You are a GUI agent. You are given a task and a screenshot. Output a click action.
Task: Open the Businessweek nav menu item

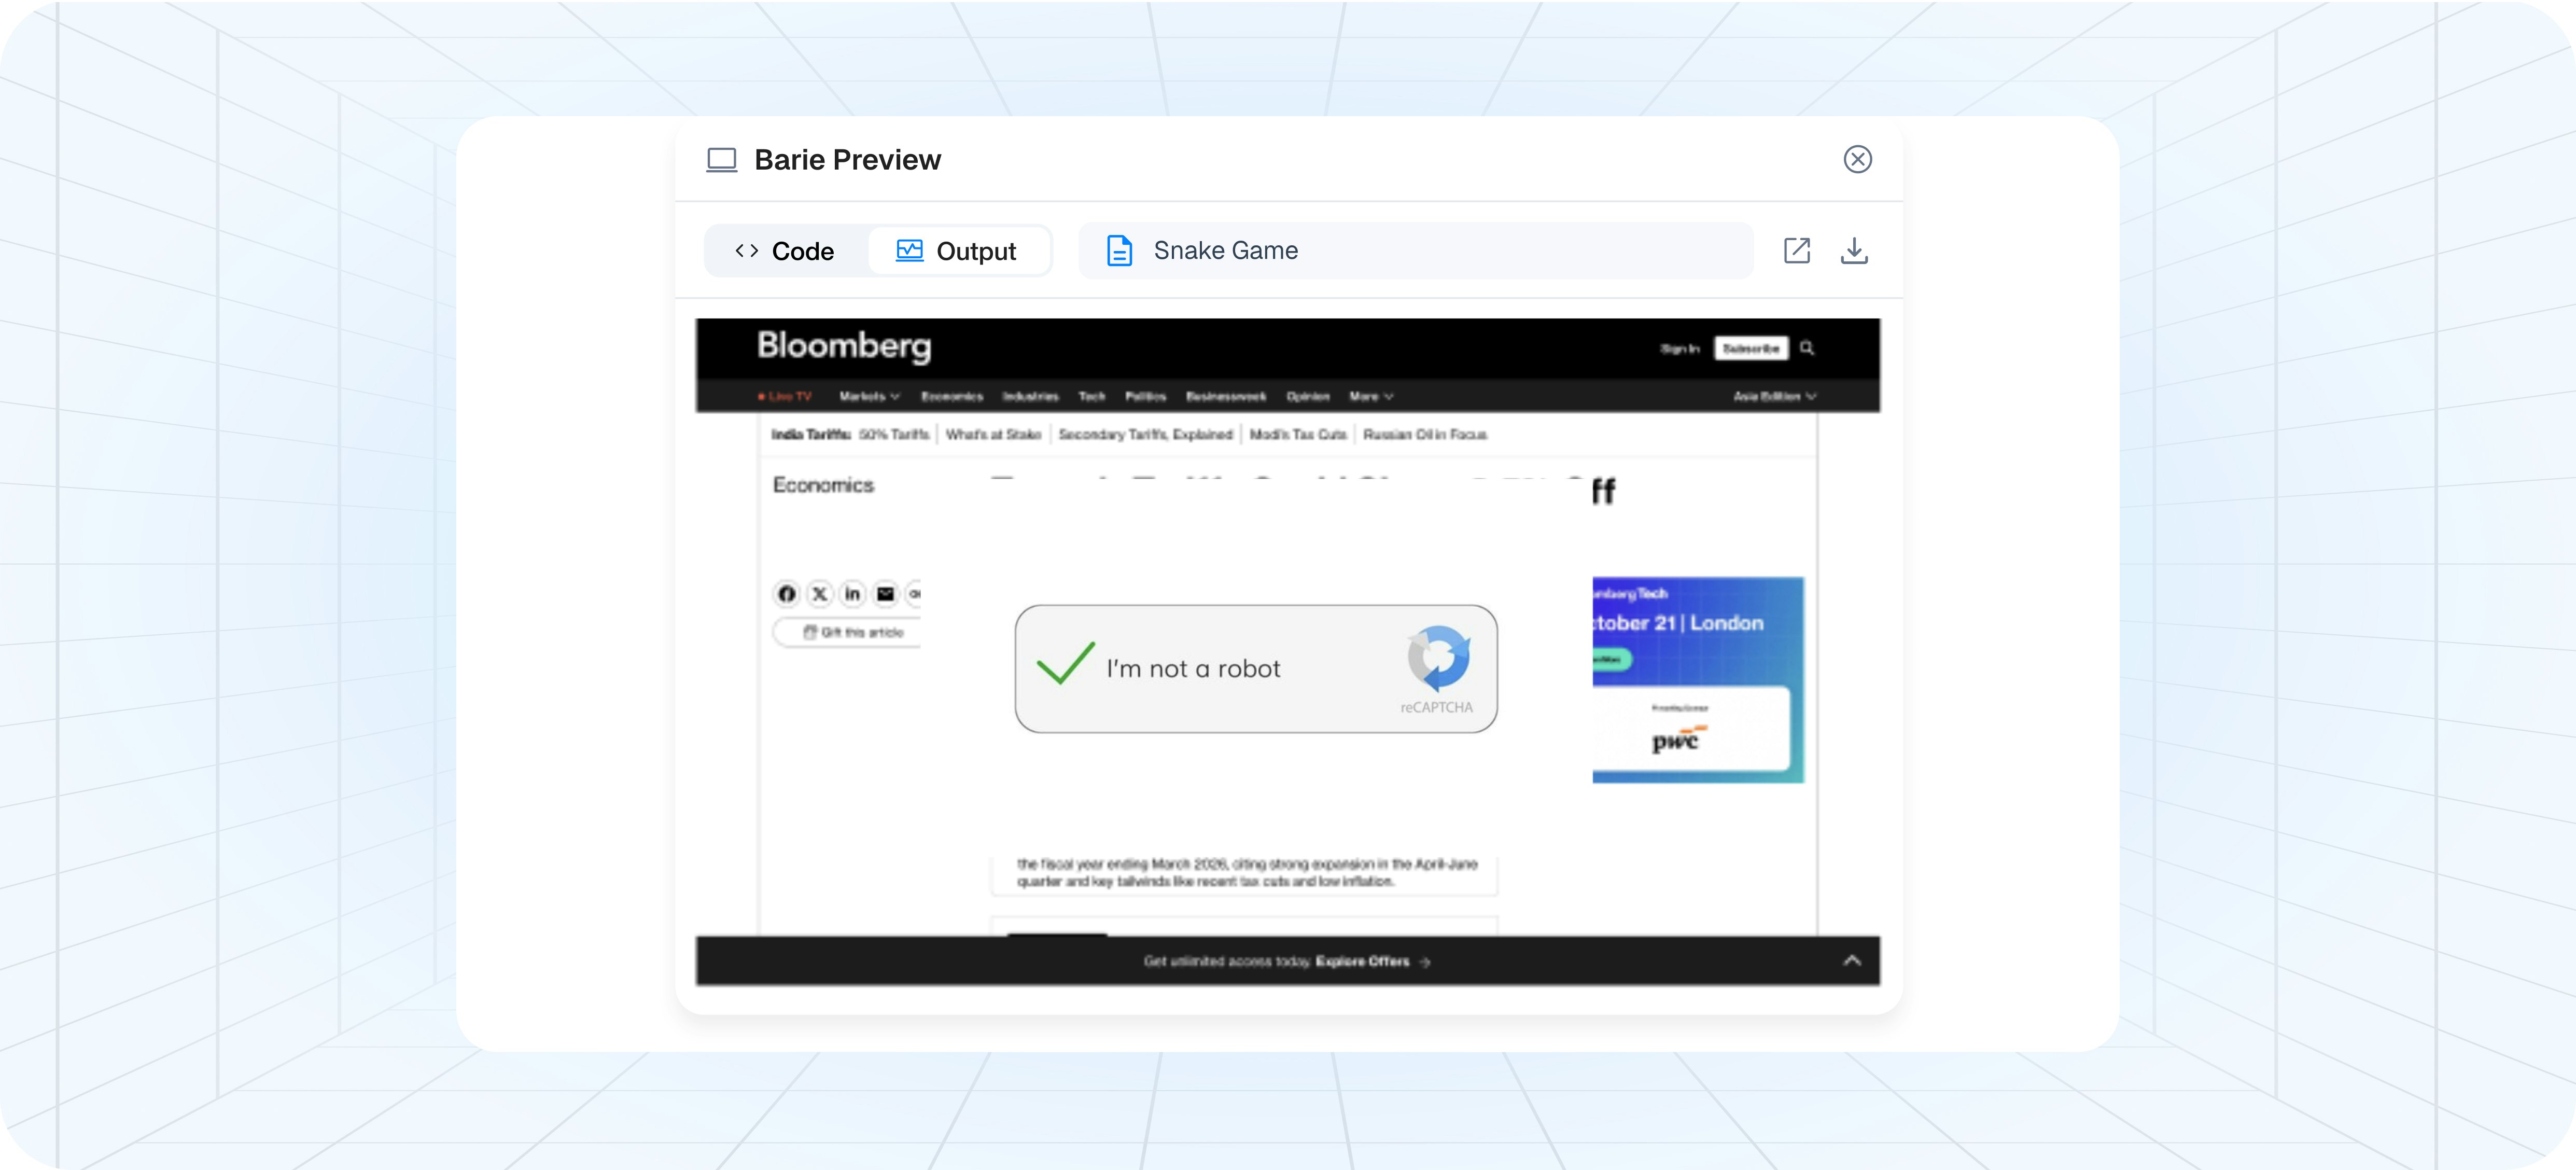(1225, 397)
